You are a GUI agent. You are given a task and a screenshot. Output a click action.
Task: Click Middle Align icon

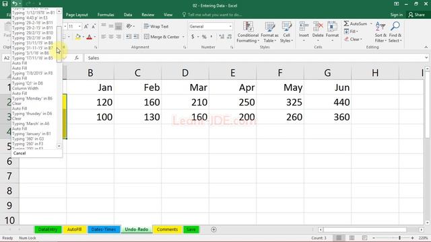pos(111,26)
